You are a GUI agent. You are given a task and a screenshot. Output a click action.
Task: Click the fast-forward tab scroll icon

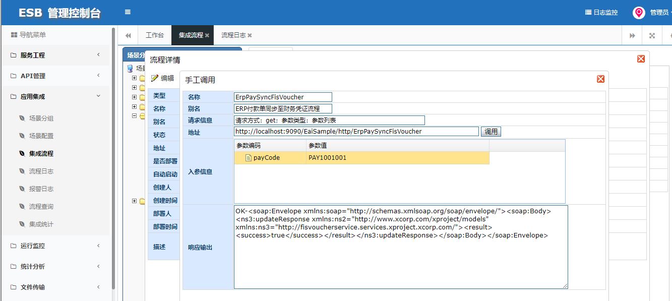coord(633,35)
